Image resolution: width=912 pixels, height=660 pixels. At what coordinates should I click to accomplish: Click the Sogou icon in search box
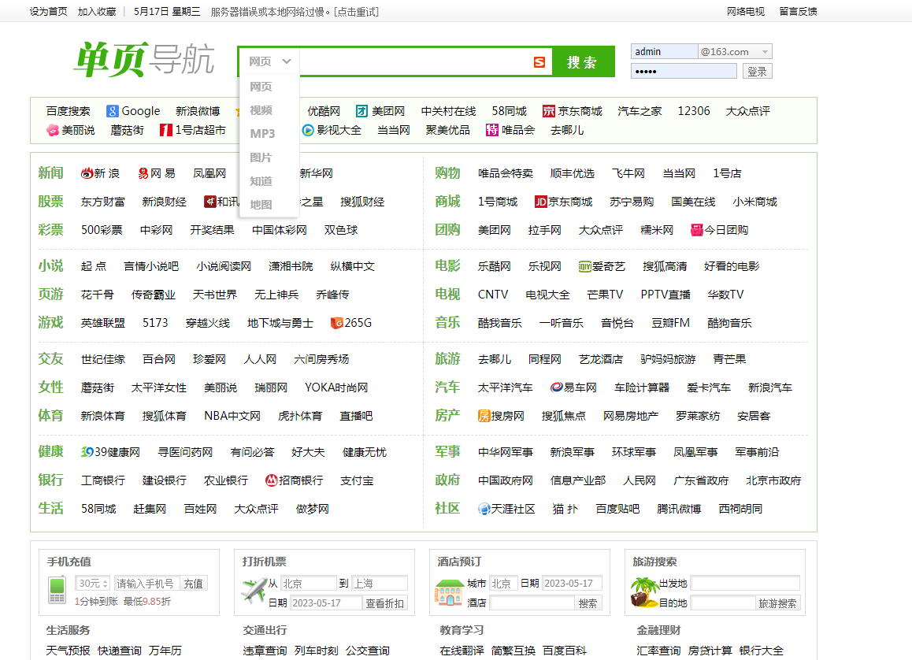(x=539, y=62)
